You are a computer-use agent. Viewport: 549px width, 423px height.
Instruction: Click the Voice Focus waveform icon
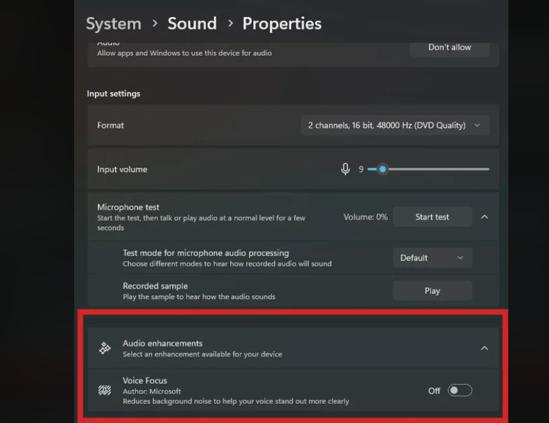(105, 390)
